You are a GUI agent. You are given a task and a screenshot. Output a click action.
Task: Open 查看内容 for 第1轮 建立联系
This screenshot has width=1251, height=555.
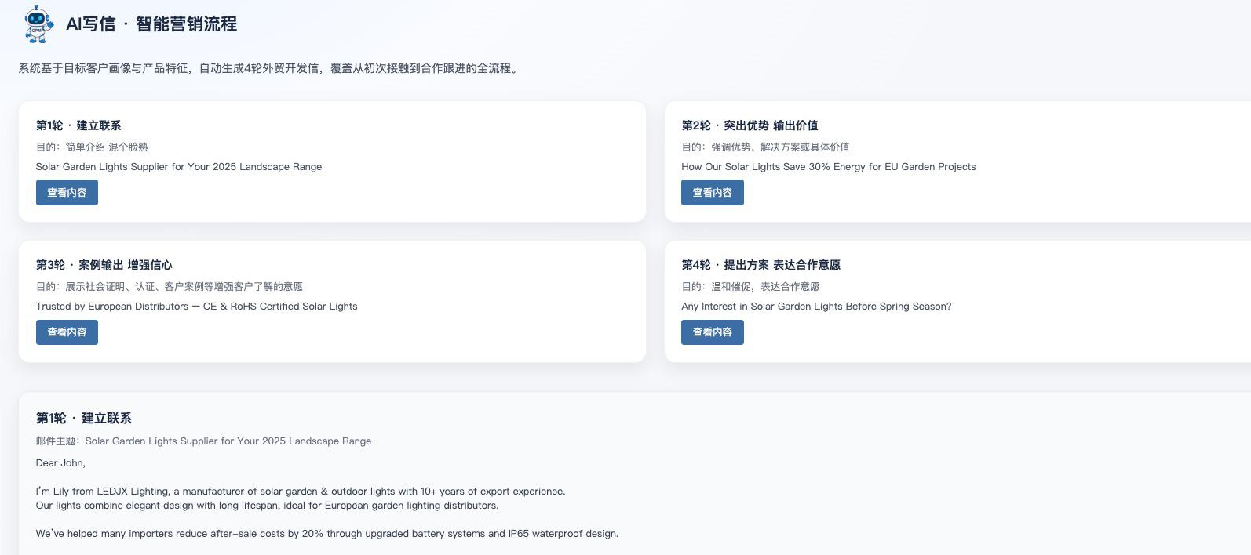pyautogui.click(x=67, y=193)
